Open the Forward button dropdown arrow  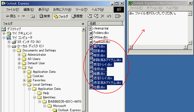(x=28, y=16)
